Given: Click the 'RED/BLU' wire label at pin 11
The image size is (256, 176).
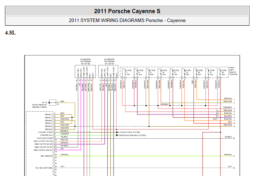Looking at the screenshot, I should (64, 143).
